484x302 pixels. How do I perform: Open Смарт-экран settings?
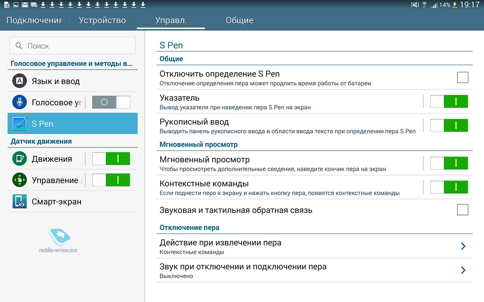pyautogui.click(x=73, y=201)
